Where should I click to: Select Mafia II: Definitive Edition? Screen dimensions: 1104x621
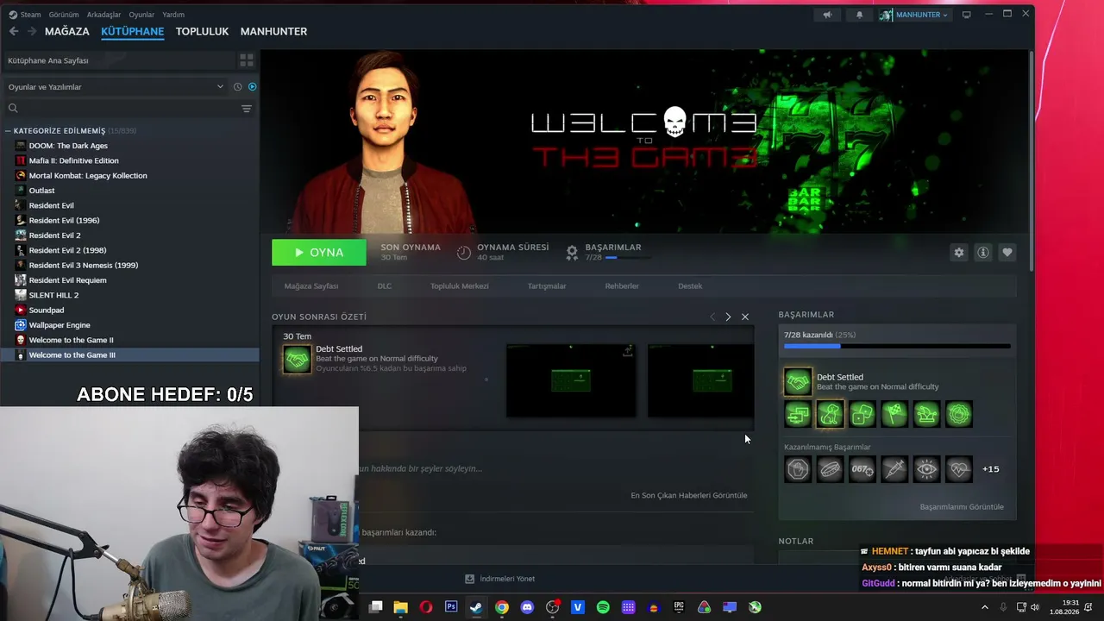point(73,160)
